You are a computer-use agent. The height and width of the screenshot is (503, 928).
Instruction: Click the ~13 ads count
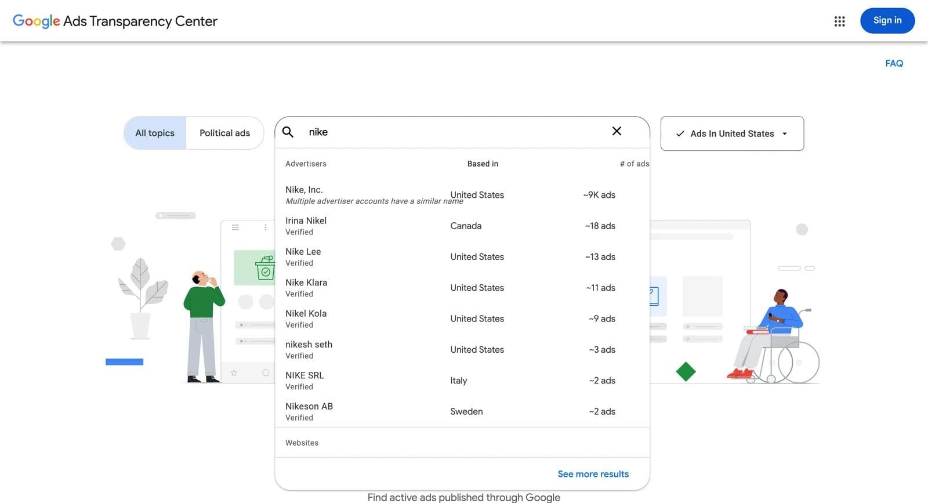click(600, 257)
